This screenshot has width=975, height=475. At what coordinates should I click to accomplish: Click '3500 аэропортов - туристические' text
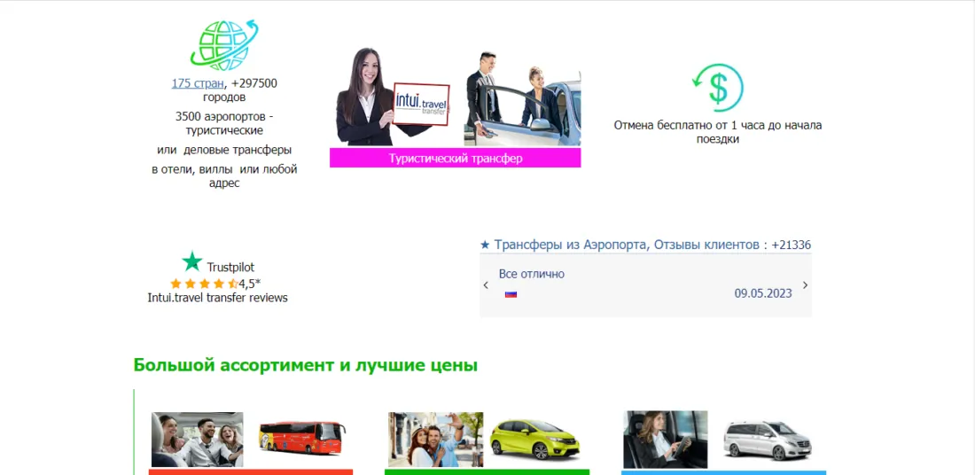click(224, 123)
